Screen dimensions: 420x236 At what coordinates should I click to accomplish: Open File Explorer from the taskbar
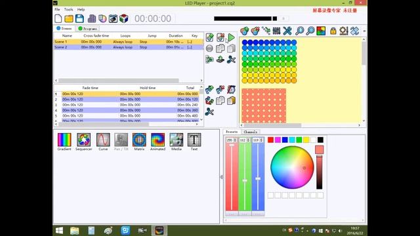pos(75,230)
